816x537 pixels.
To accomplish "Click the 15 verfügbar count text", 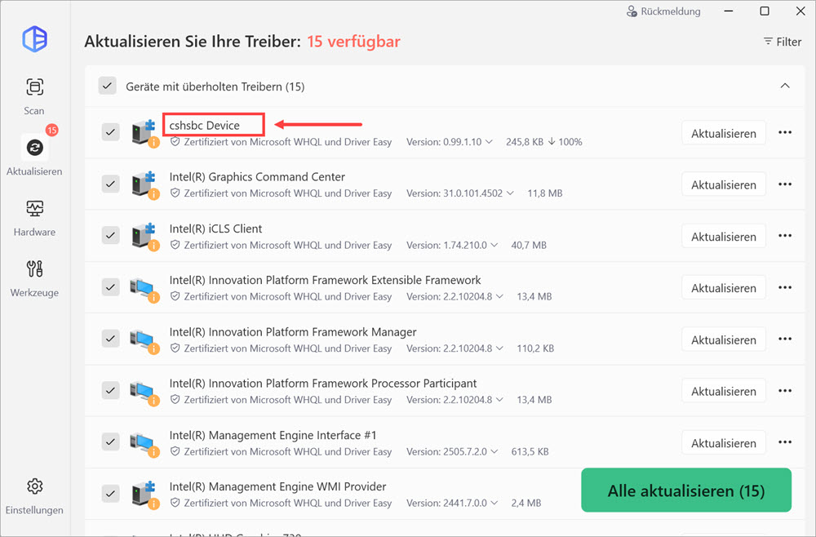I will coord(353,42).
